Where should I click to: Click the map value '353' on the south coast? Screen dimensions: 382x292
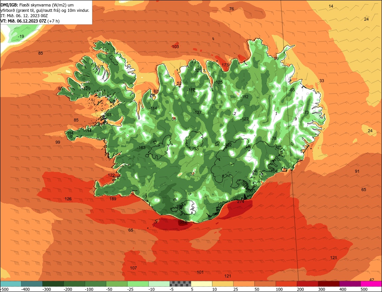point(183,222)
